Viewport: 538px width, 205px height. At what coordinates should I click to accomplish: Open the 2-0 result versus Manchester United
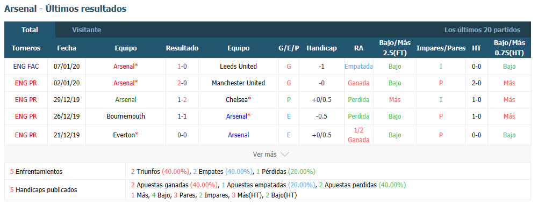tap(182, 83)
